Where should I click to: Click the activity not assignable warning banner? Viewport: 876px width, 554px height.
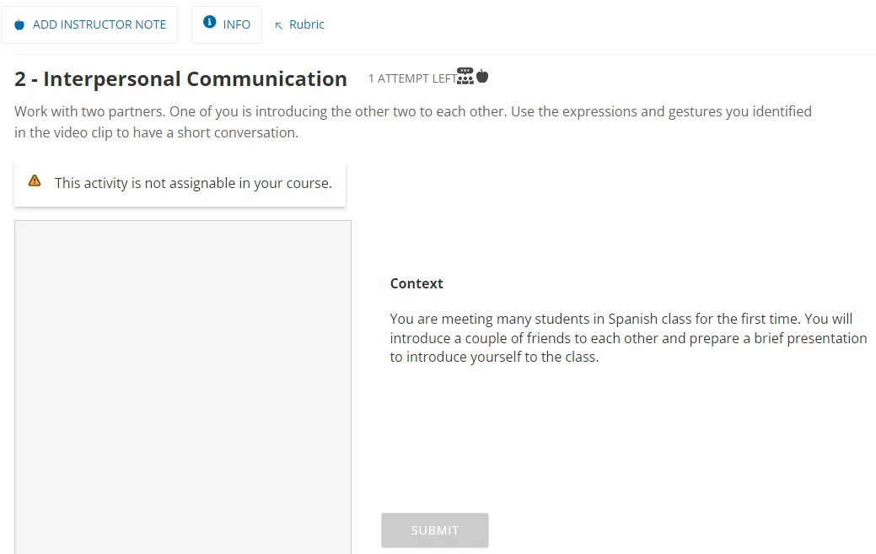[180, 182]
